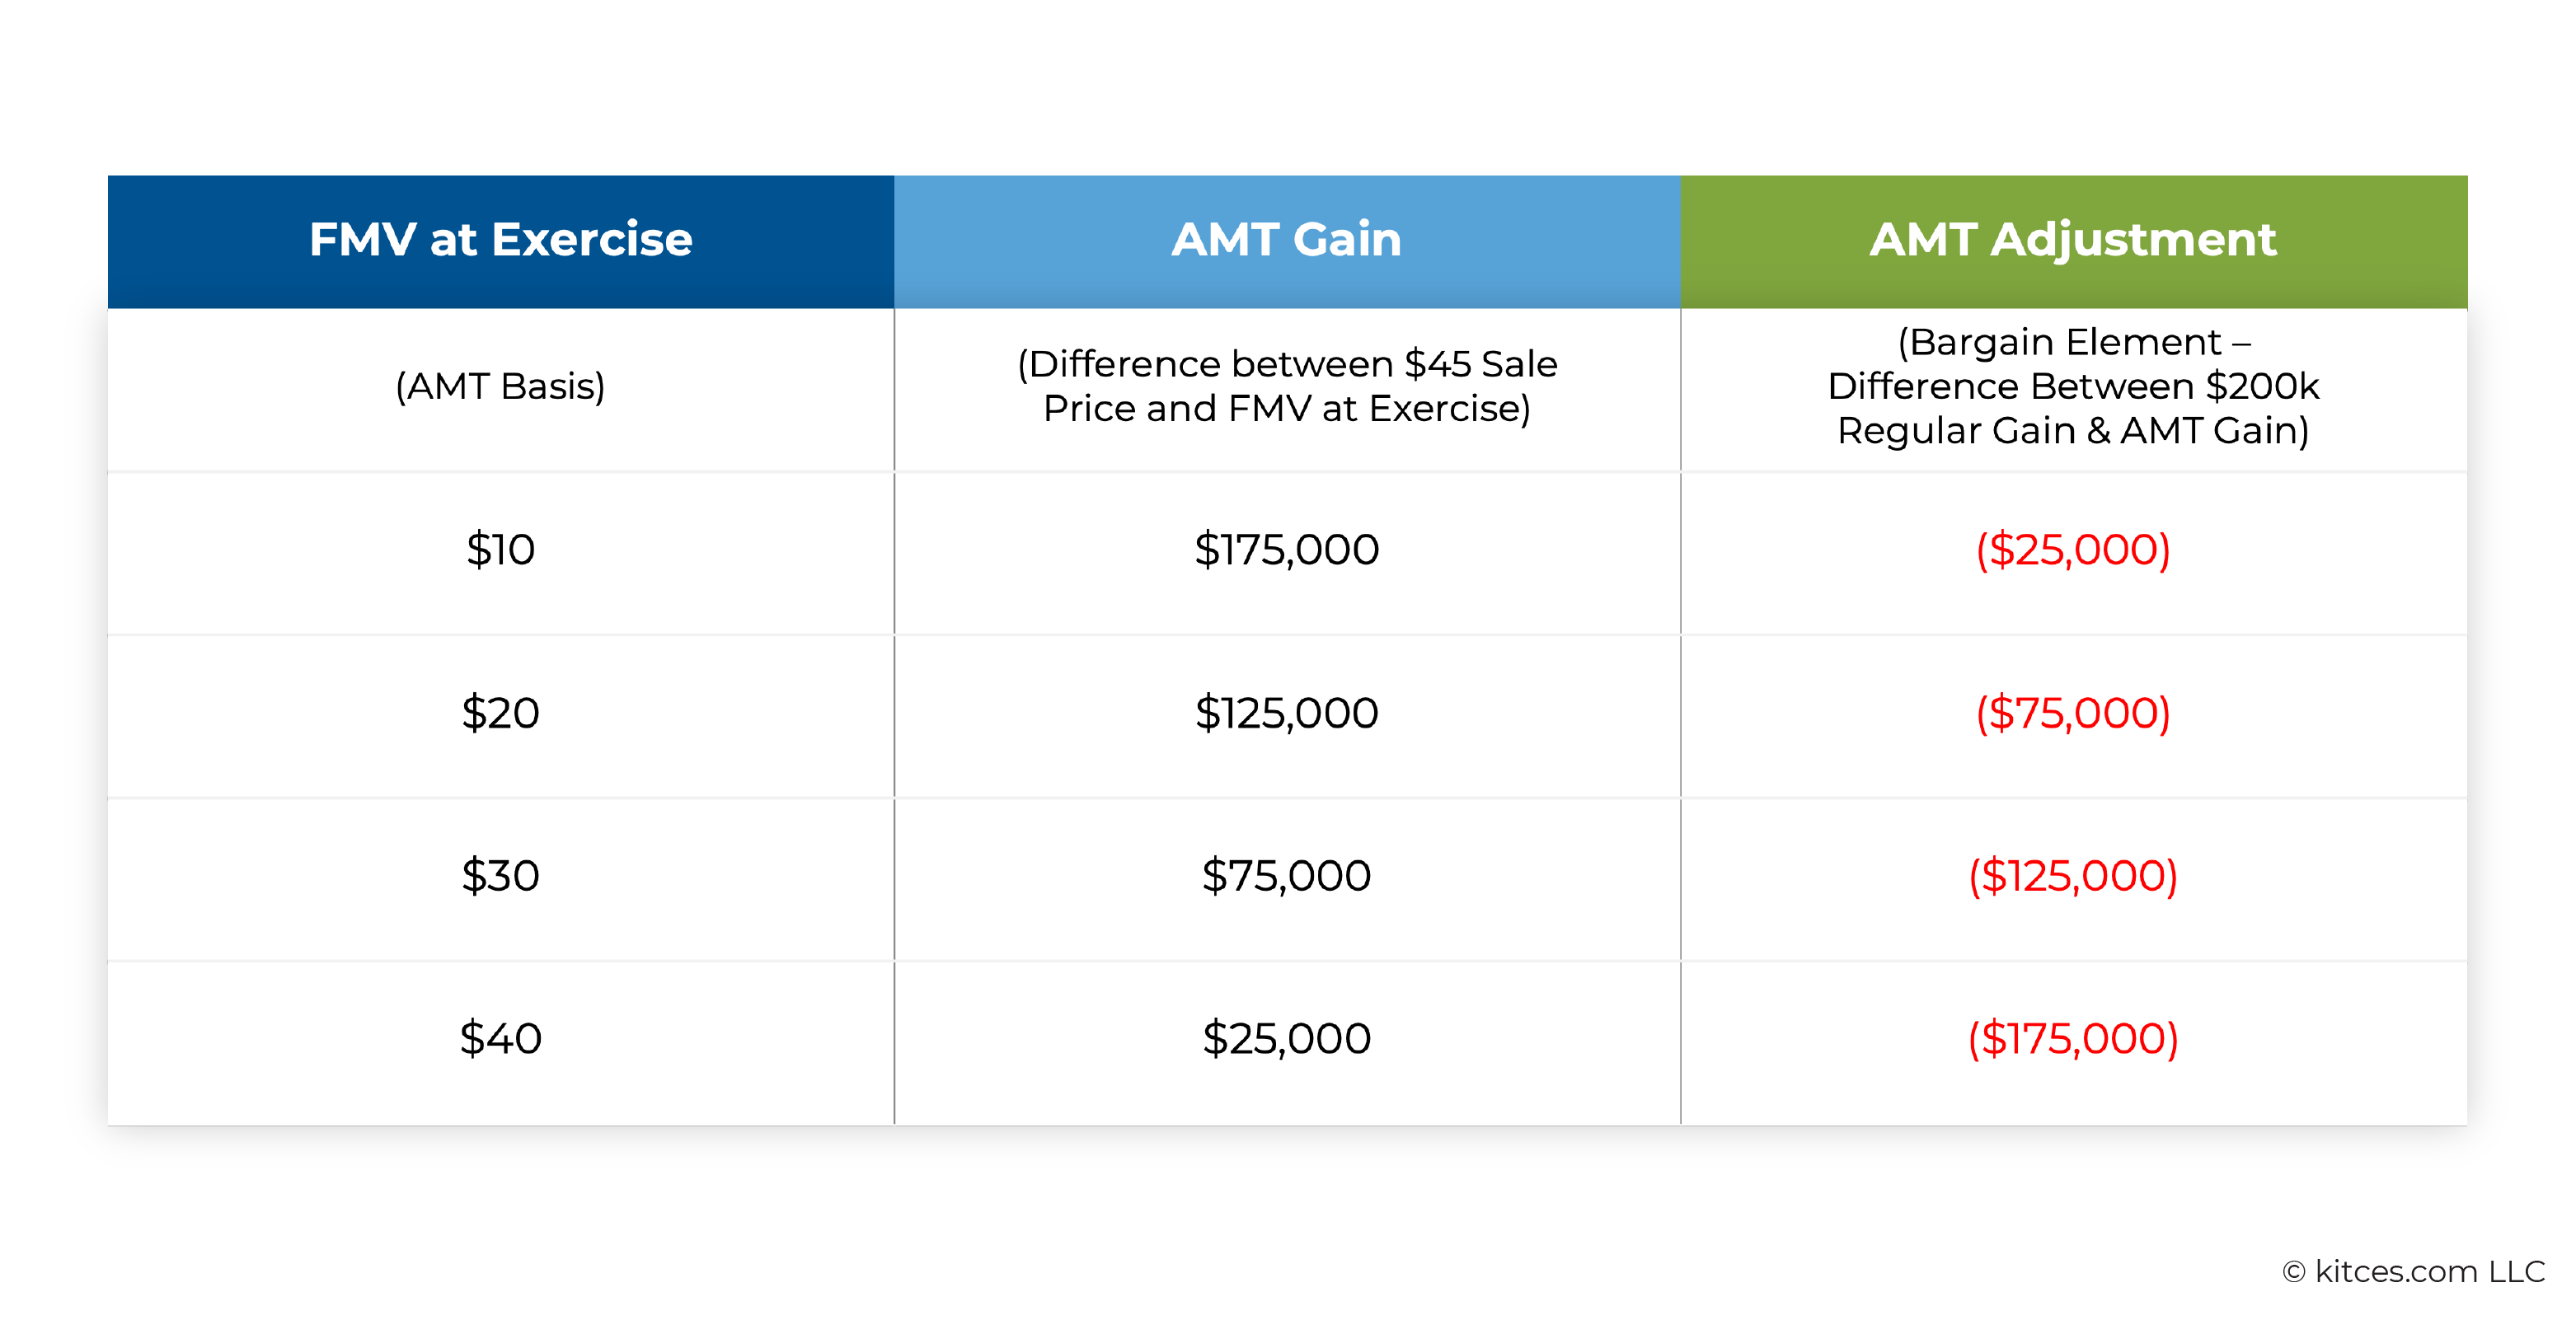Select the $10 FMV cell
This screenshot has height=1320, width=2576.
tap(500, 550)
